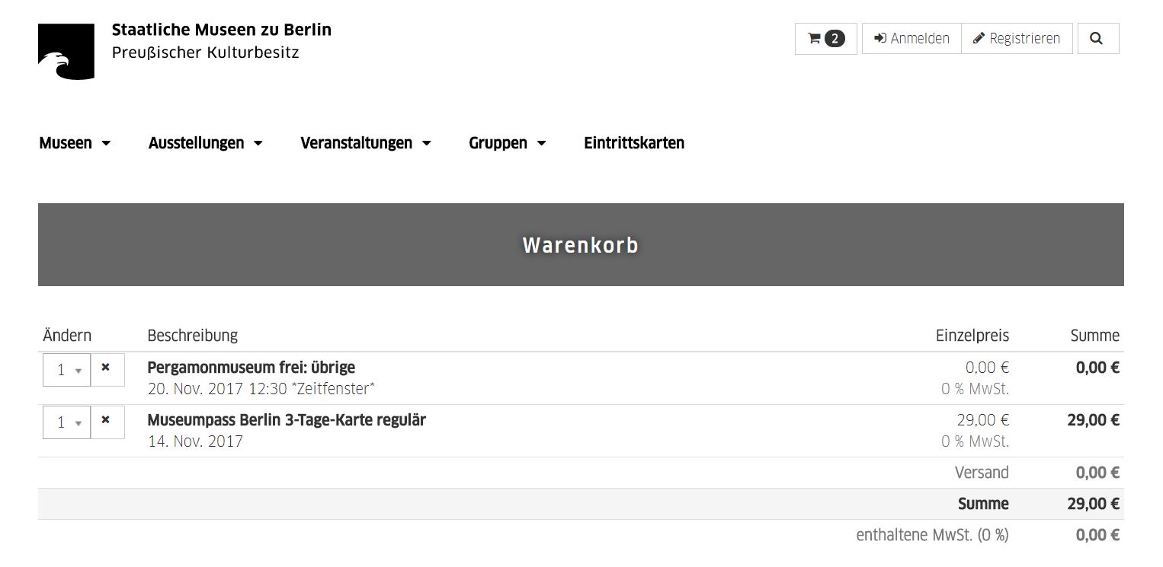This screenshot has width=1163, height=567.
Task: Click the Anmelden login button
Action: tap(911, 39)
